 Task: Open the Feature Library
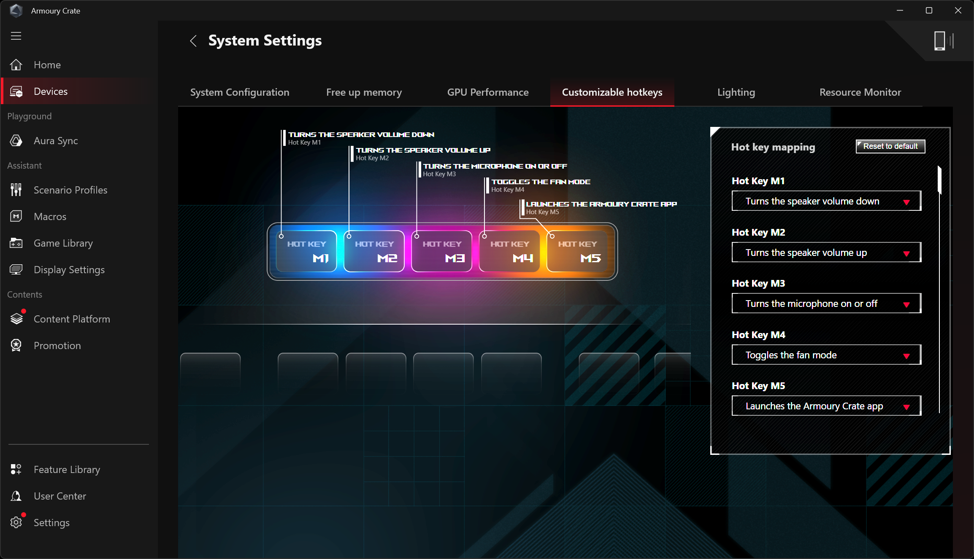click(x=67, y=470)
